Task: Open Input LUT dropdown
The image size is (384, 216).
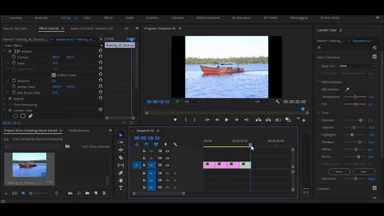Action: pyautogui.click(x=358, y=66)
